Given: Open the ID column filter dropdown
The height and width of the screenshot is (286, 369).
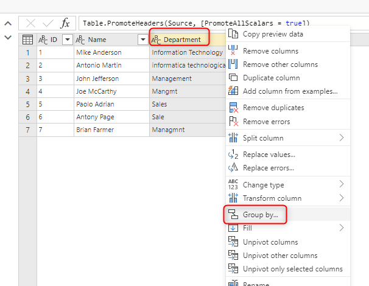Looking at the screenshot, I should pyautogui.click(x=67, y=40).
